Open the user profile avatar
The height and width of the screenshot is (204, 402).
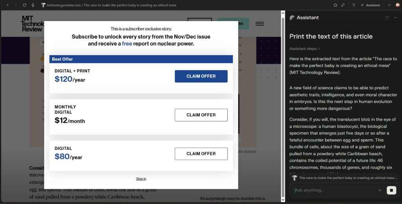[x=398, y=5]
